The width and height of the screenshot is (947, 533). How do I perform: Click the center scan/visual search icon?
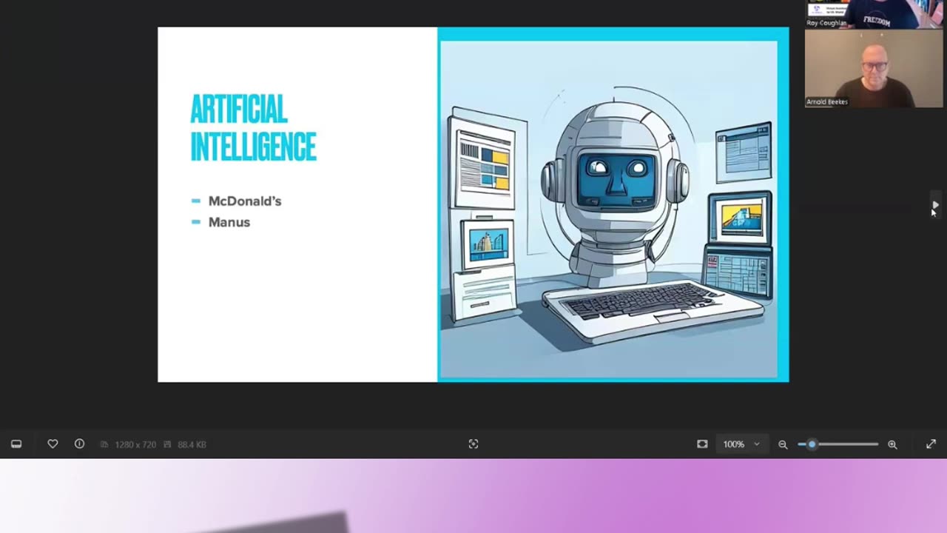pos(473,444)
